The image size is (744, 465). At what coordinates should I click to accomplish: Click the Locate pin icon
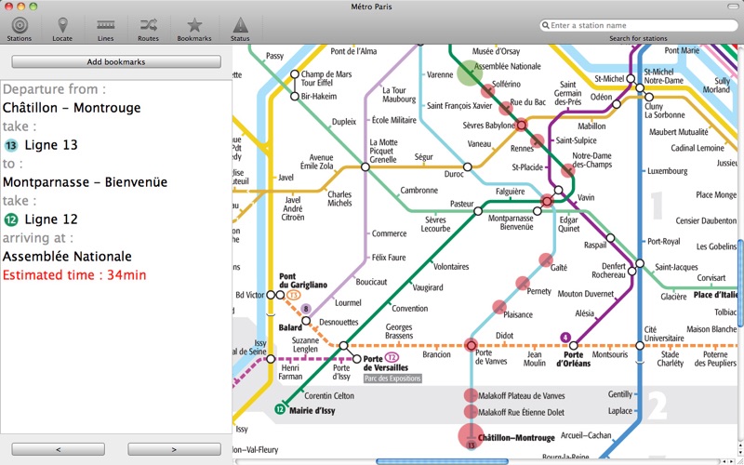pyautogui.click(x=62, y=26)
